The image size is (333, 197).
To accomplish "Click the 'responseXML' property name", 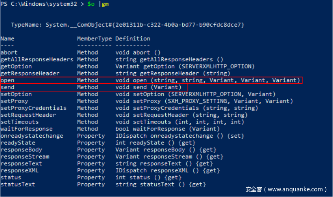I will tap(19, 170).
